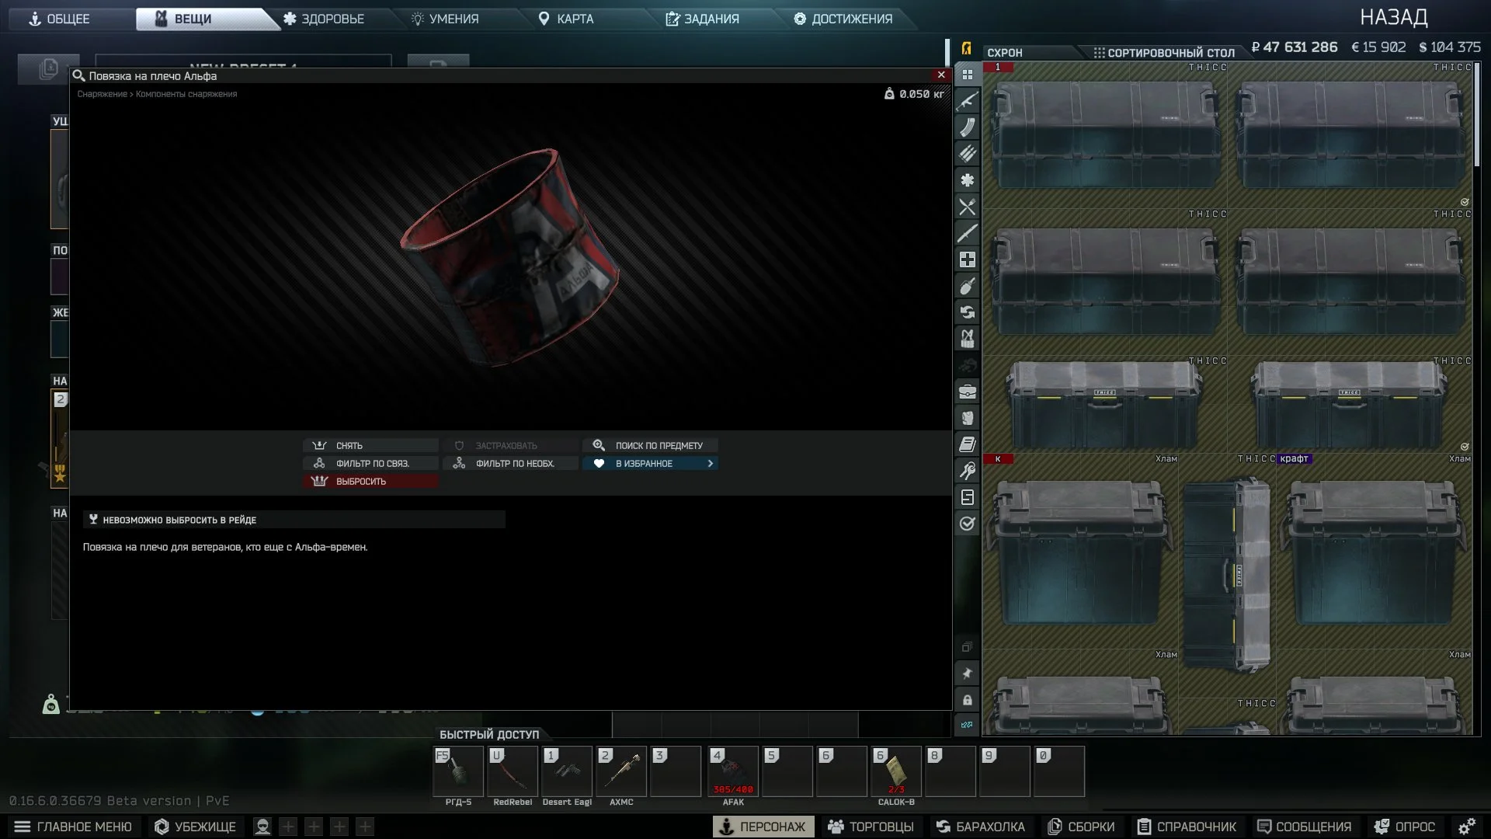
Task: Filter stash by medical cross icon
Action: point(967,259)
